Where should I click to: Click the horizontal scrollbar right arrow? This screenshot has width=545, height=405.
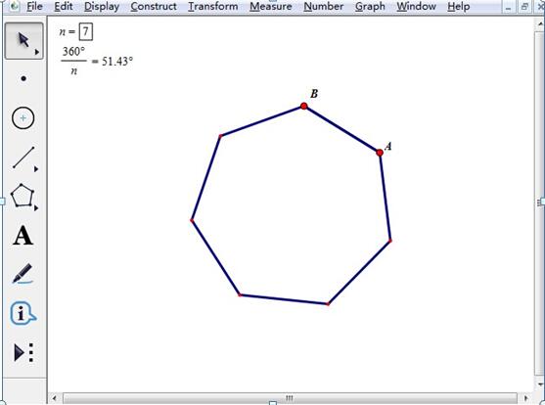(525, 398)
